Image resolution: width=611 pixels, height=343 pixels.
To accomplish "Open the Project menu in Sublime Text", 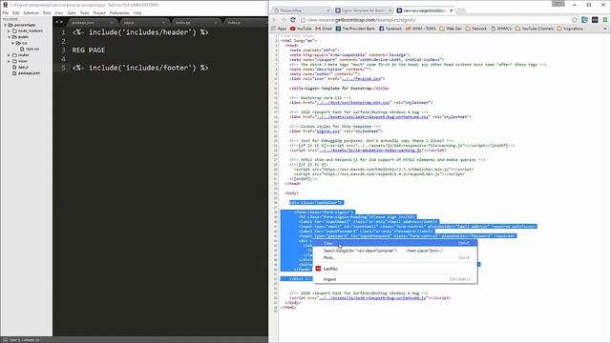I will coord(99,12).
